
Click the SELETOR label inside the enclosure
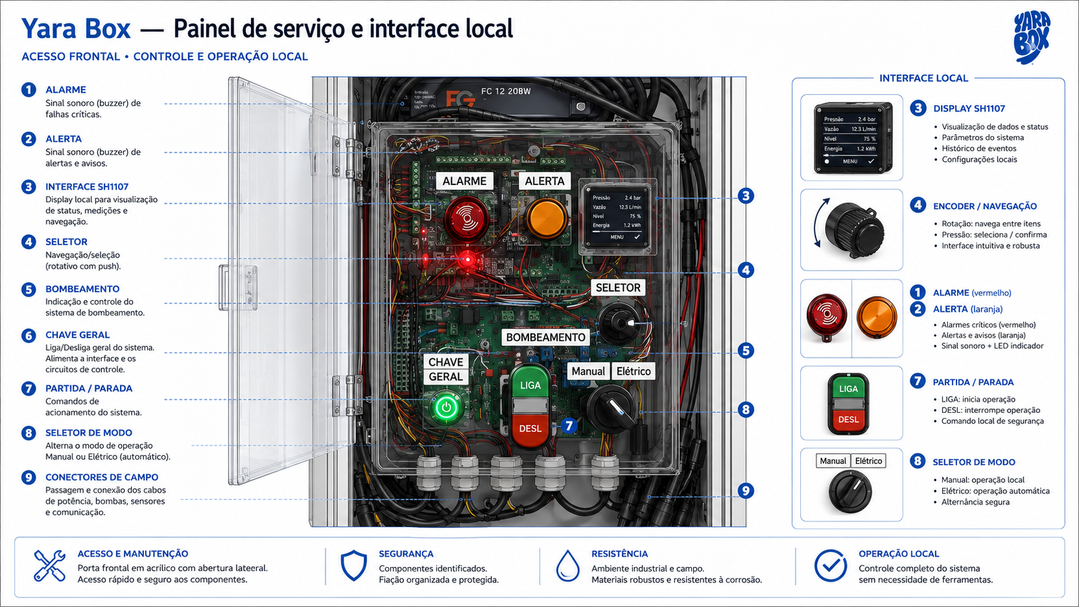click(x=618, y=288)
